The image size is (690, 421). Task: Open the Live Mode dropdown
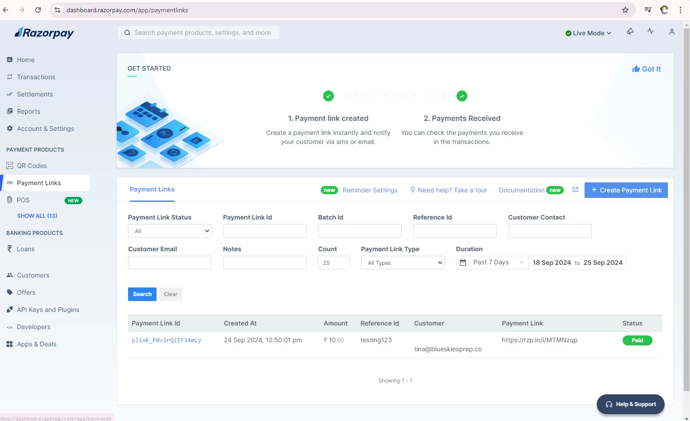coord(588,33)
